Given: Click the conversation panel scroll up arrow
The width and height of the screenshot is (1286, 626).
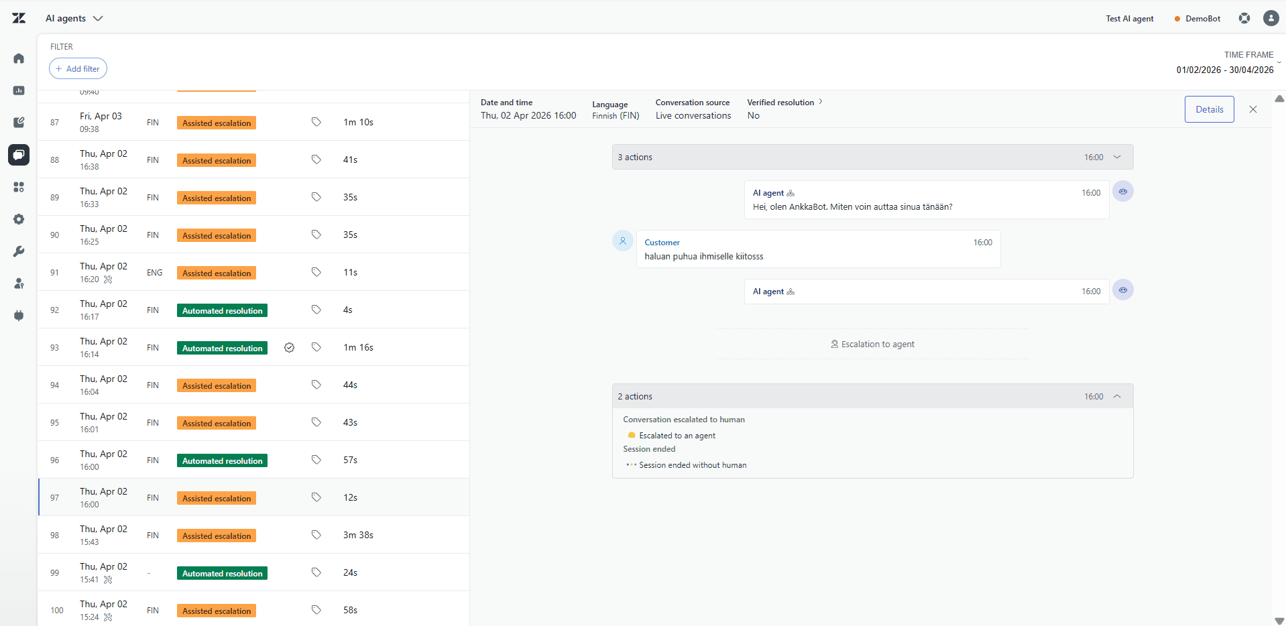Looking at the screenshot, I should pyautogui.click(x=1279, y=99).
